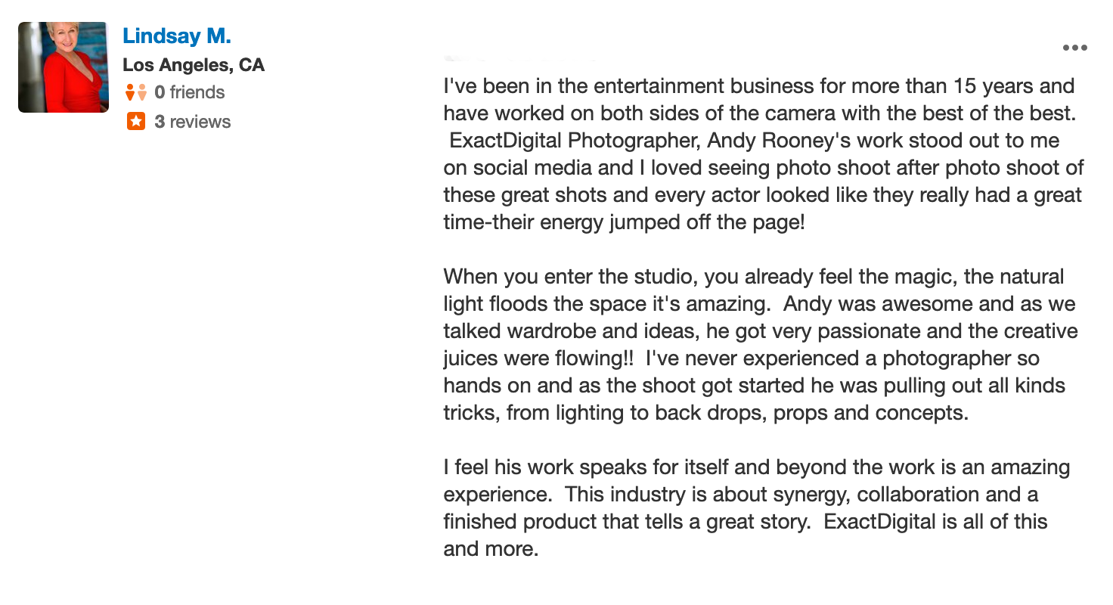Click "ExactDigital is all of this" text
This screenshot has width=1113, height=605.
(x=936, y=522)
